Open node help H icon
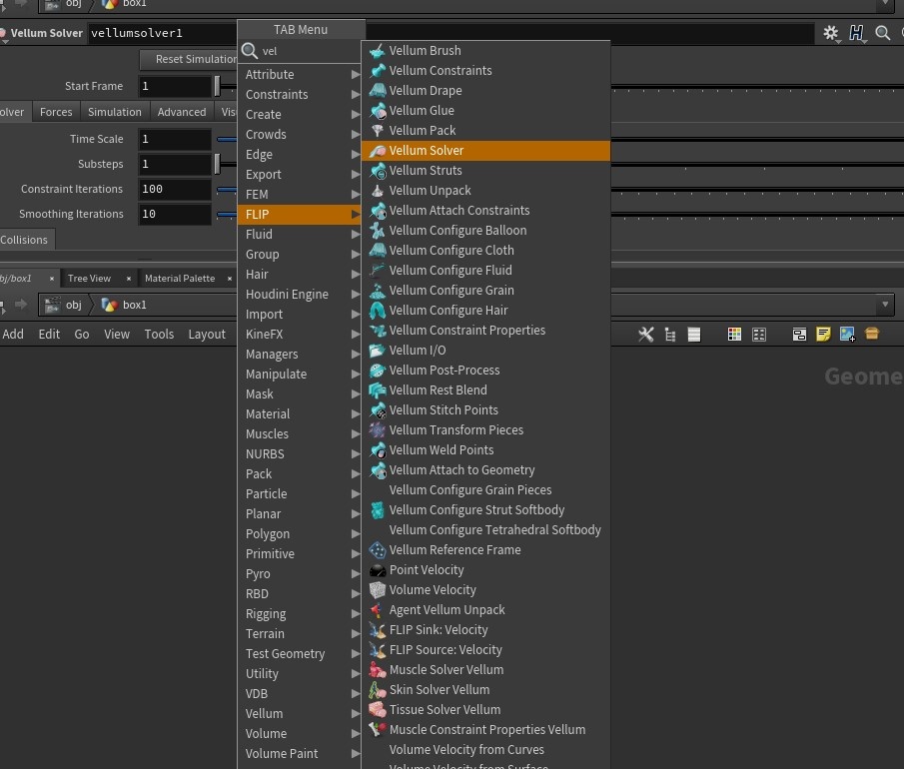This screenshot has height=769, width=904. click(x=856, y=33)
